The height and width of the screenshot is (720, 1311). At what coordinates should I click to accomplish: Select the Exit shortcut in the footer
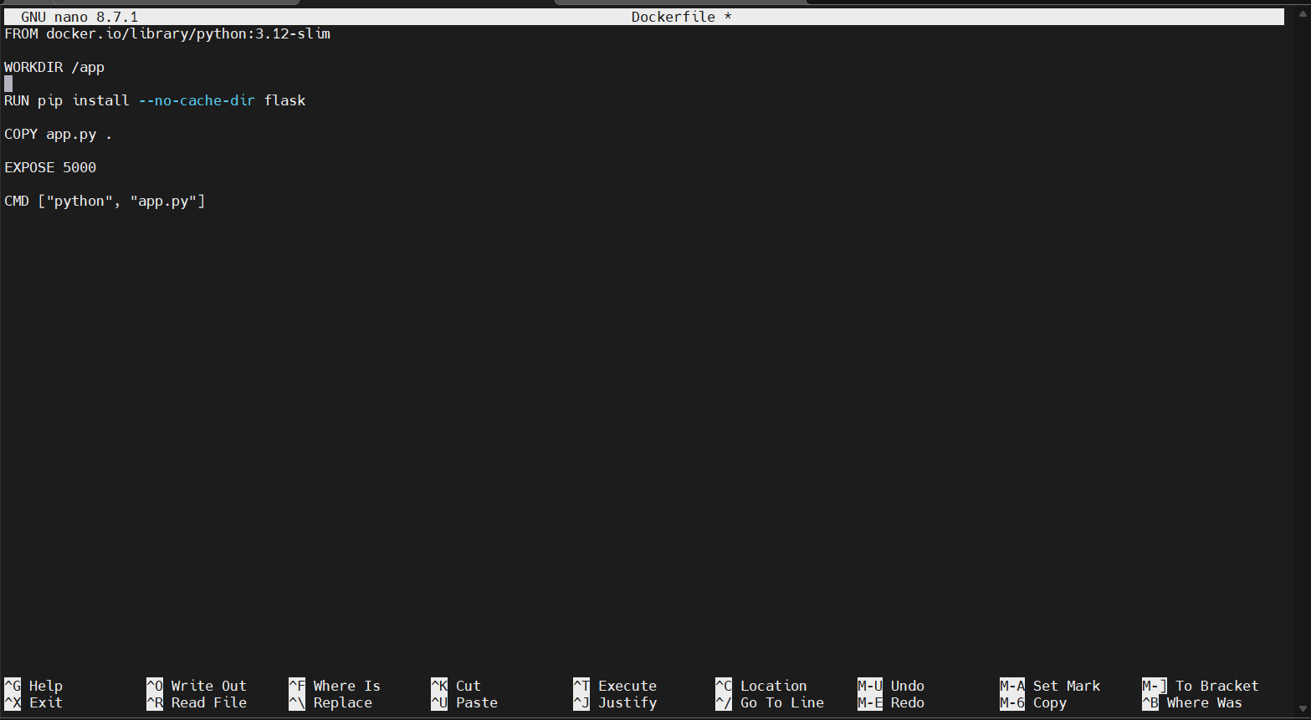(33, 702)
